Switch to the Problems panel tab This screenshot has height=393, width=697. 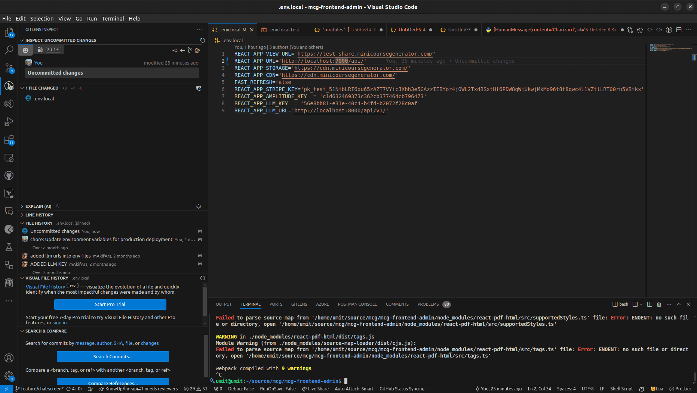click(x=434, y=304)
